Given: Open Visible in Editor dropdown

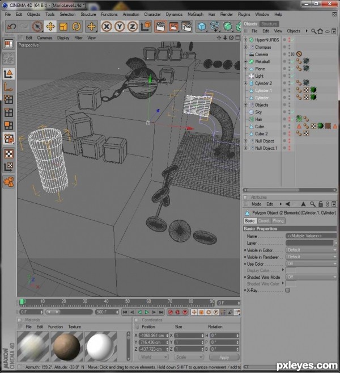Looking at the screenshot, I should coord(311,250).
